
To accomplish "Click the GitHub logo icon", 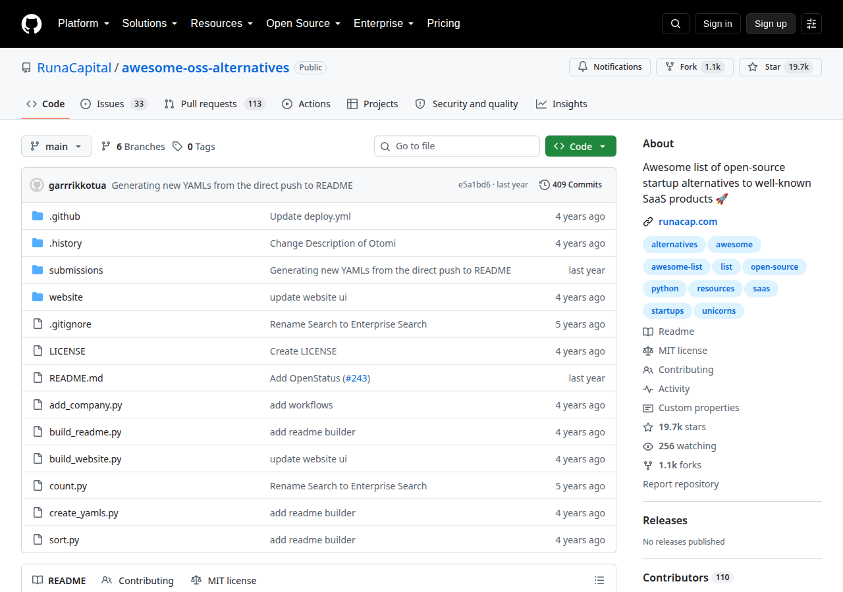I will [32, 24].
